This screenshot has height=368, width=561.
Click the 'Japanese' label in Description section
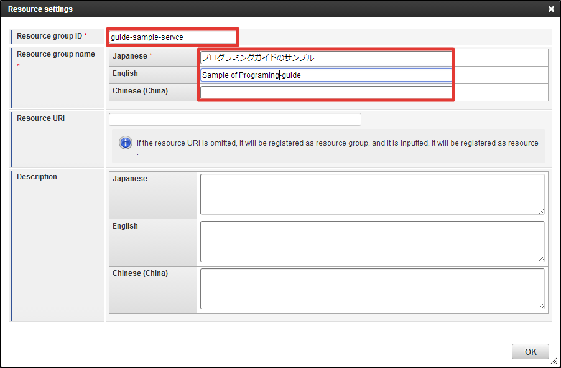click(130, 179)
